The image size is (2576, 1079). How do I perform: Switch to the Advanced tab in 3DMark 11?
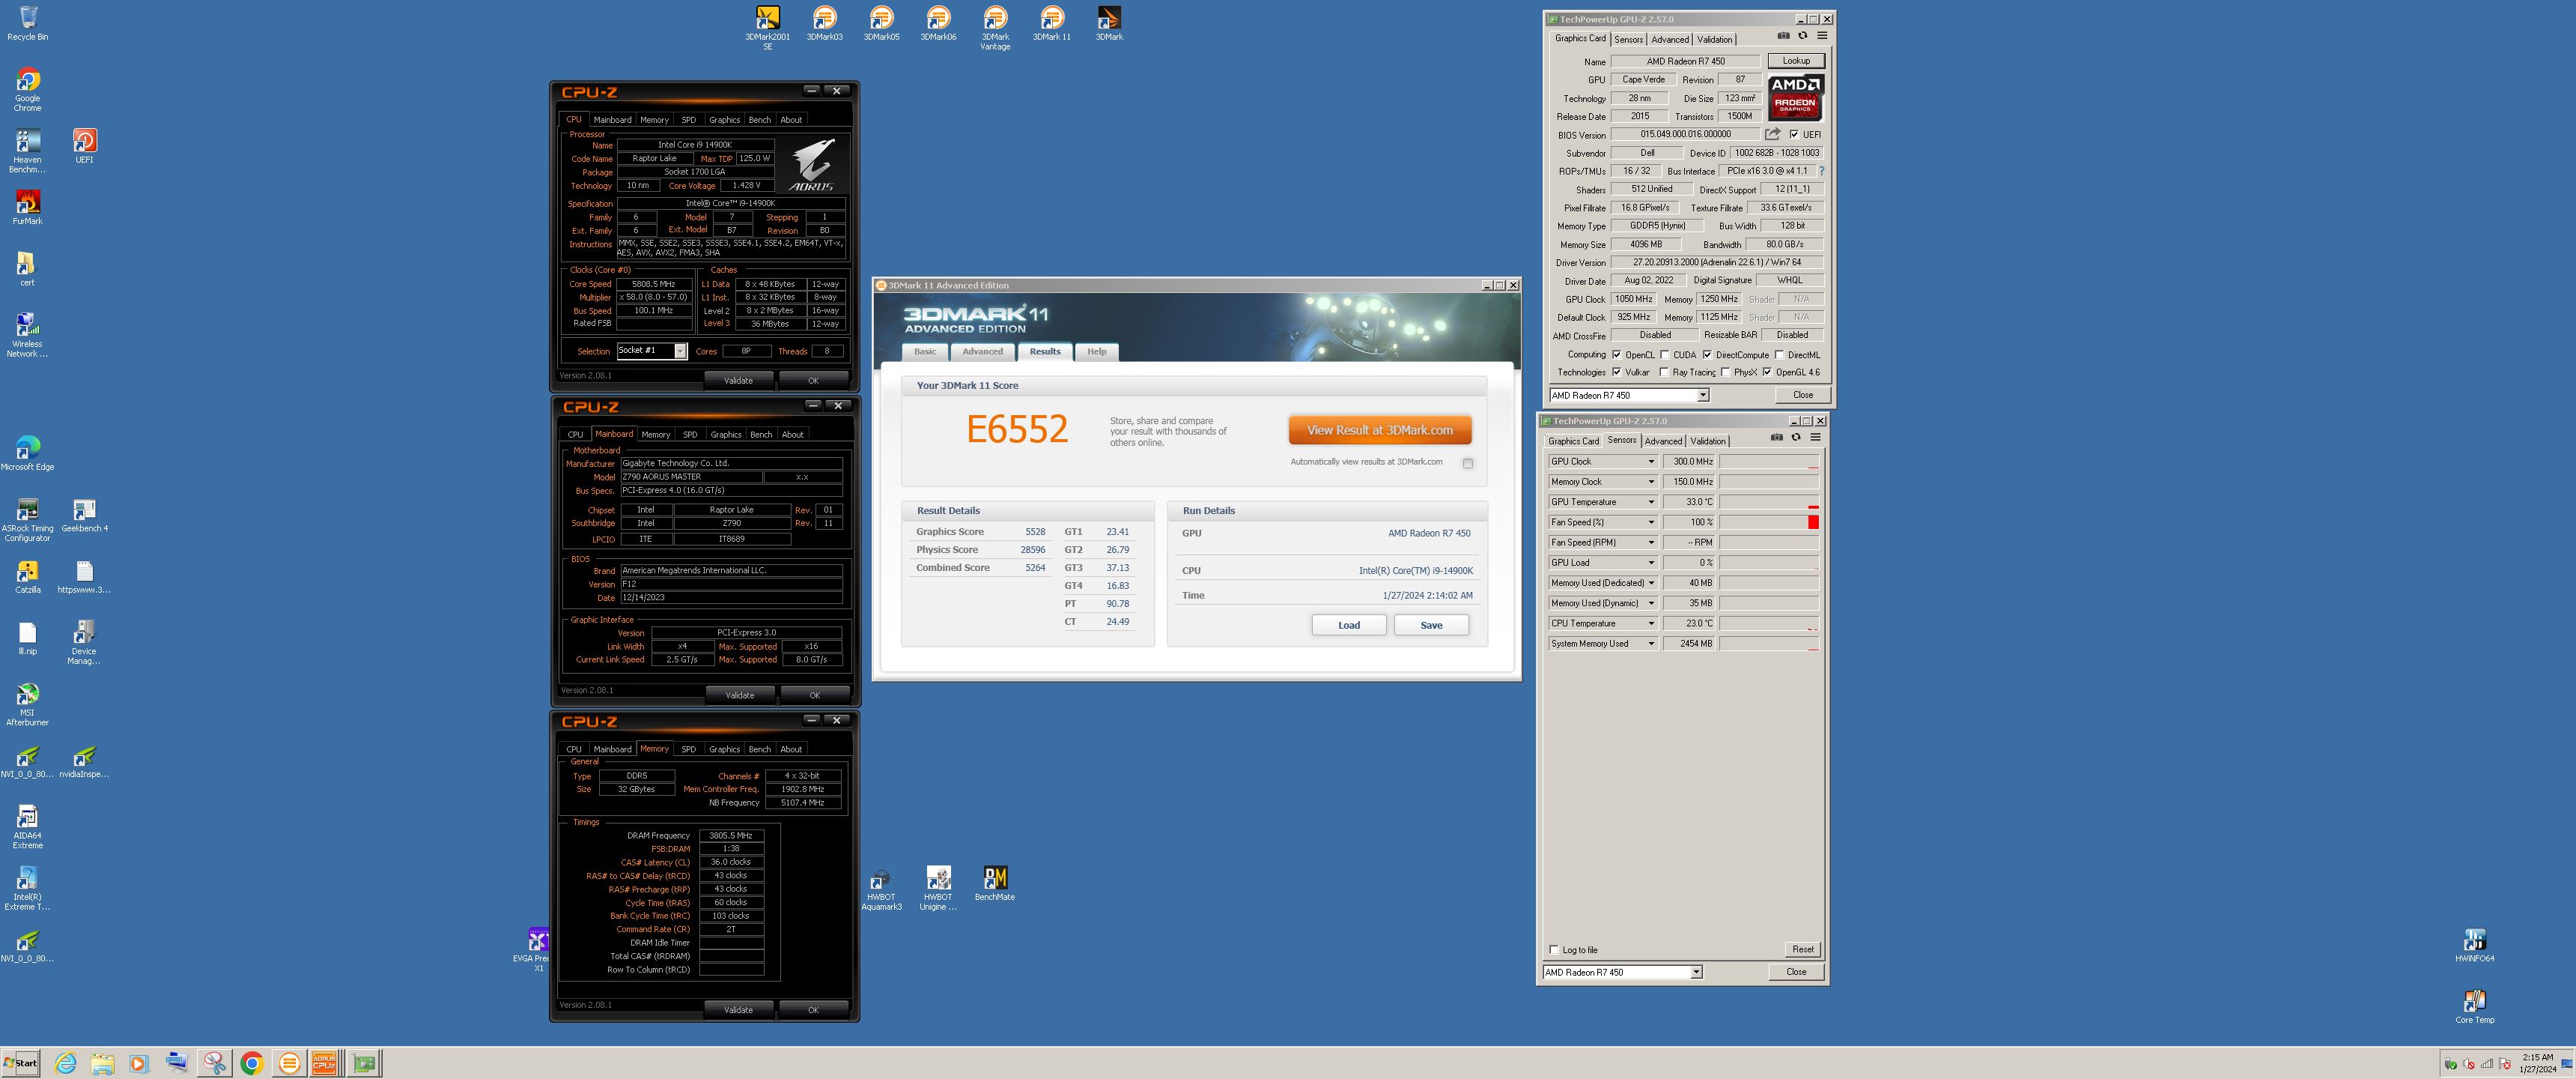pos(982,351)
